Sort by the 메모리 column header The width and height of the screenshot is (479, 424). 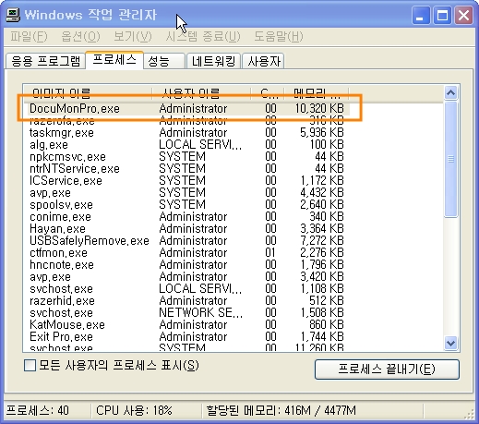[317, 93]
